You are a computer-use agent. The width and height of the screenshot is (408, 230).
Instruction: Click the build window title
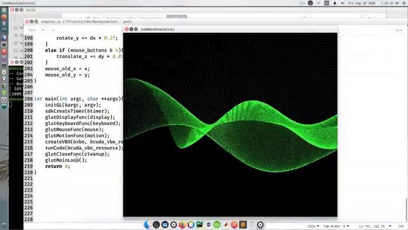[x=31, y=10]
